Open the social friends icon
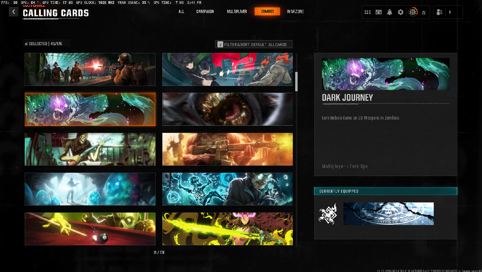The height and width of the screenshot is (272, 482). click(x=439, y=12)
